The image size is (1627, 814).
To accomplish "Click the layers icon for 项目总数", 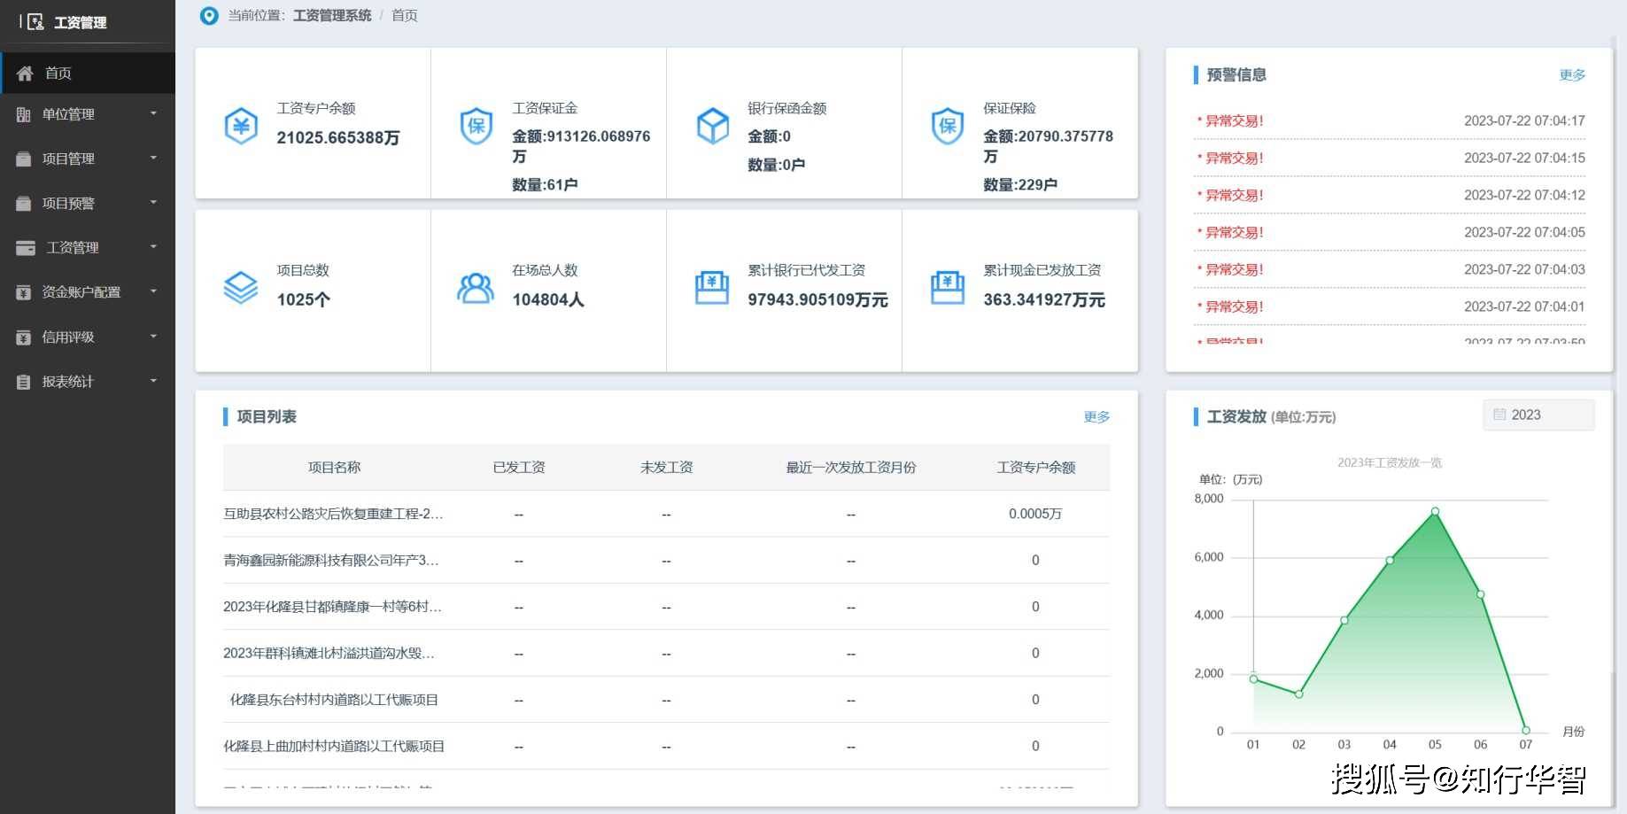I will pyautogui.click(x=240, y=288).
